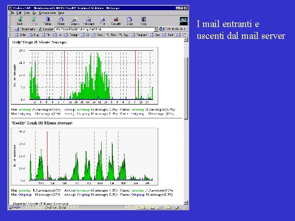Click the Rep bookmark on personal toolbar
Viewport: 295px width, 221px height.
[111, 35]
